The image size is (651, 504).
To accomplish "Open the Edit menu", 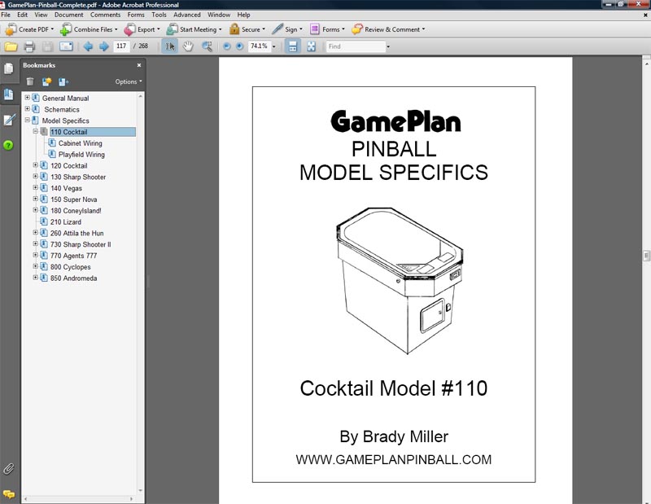I will tap(23, 15).
